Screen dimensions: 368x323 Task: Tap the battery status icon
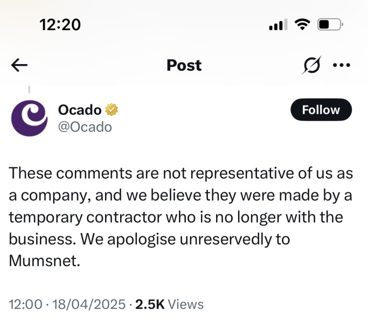(329, 24)
